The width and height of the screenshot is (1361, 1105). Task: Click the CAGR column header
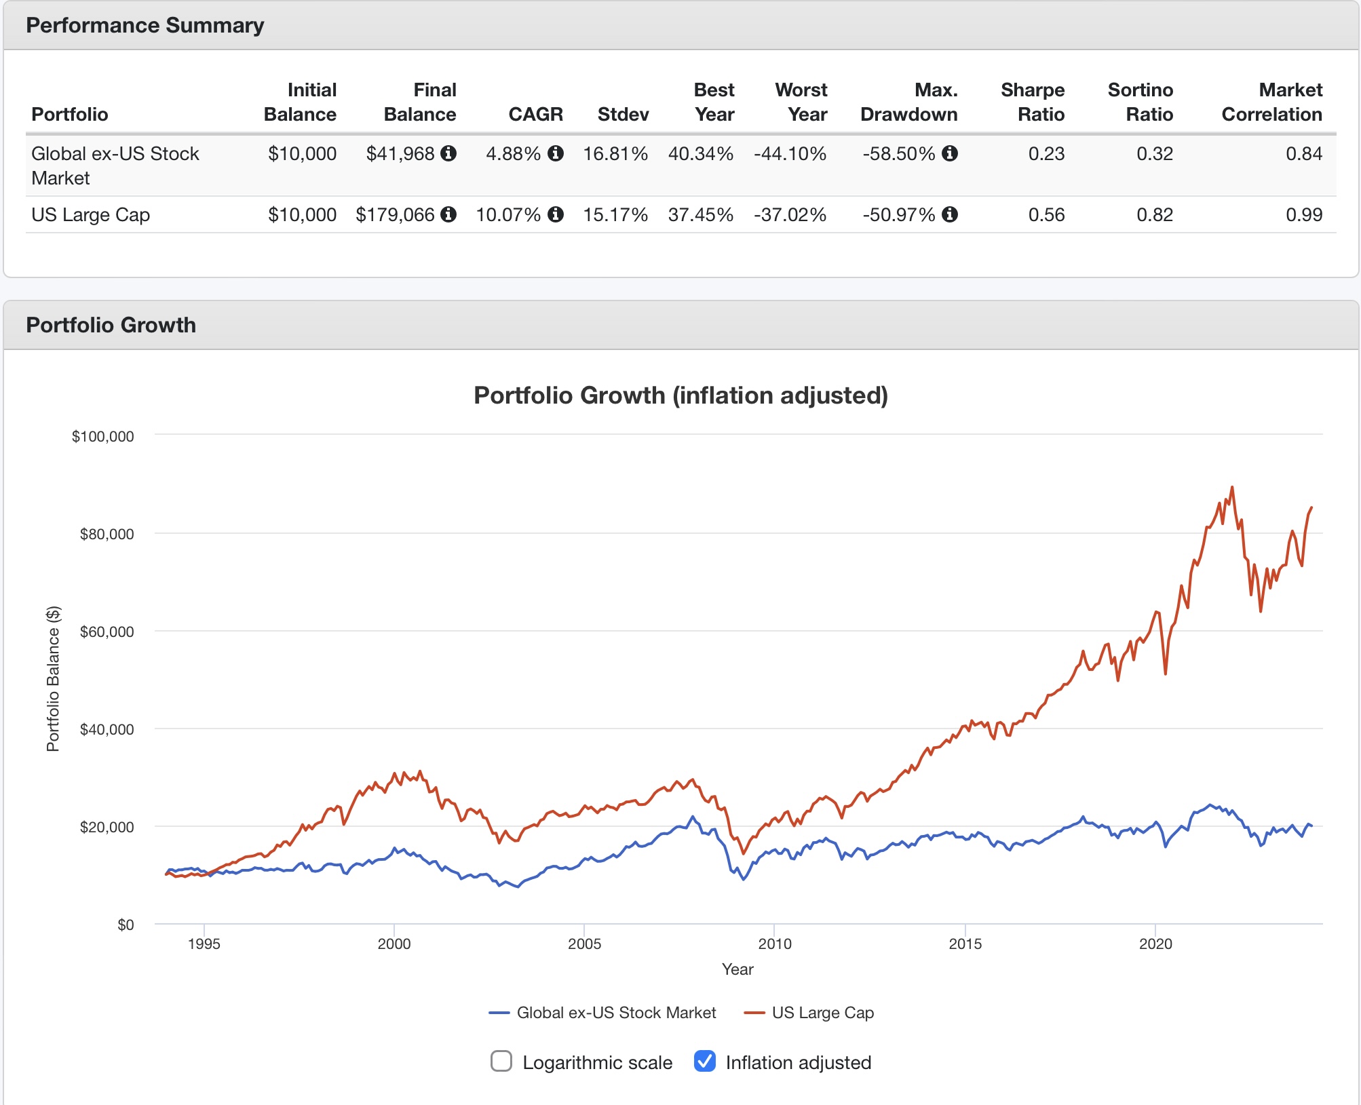pos(535,114)
